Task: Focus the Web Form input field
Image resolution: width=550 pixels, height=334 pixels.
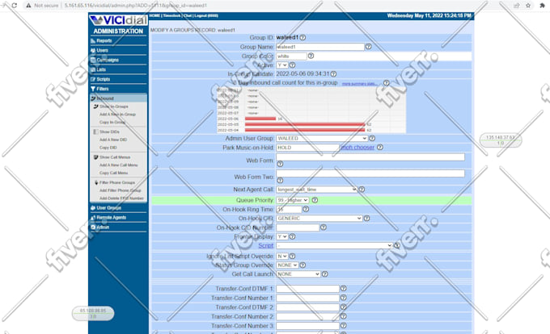Action: point(370,157)
